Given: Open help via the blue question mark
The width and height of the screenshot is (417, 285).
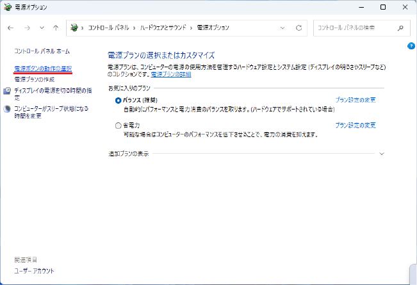Looking at the screenshot, I should [411, 46].
